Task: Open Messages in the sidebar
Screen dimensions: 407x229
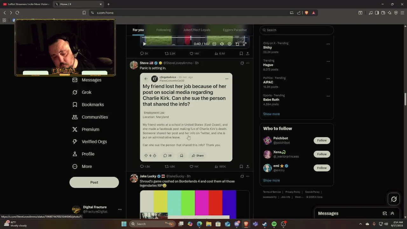Action: 87,80
